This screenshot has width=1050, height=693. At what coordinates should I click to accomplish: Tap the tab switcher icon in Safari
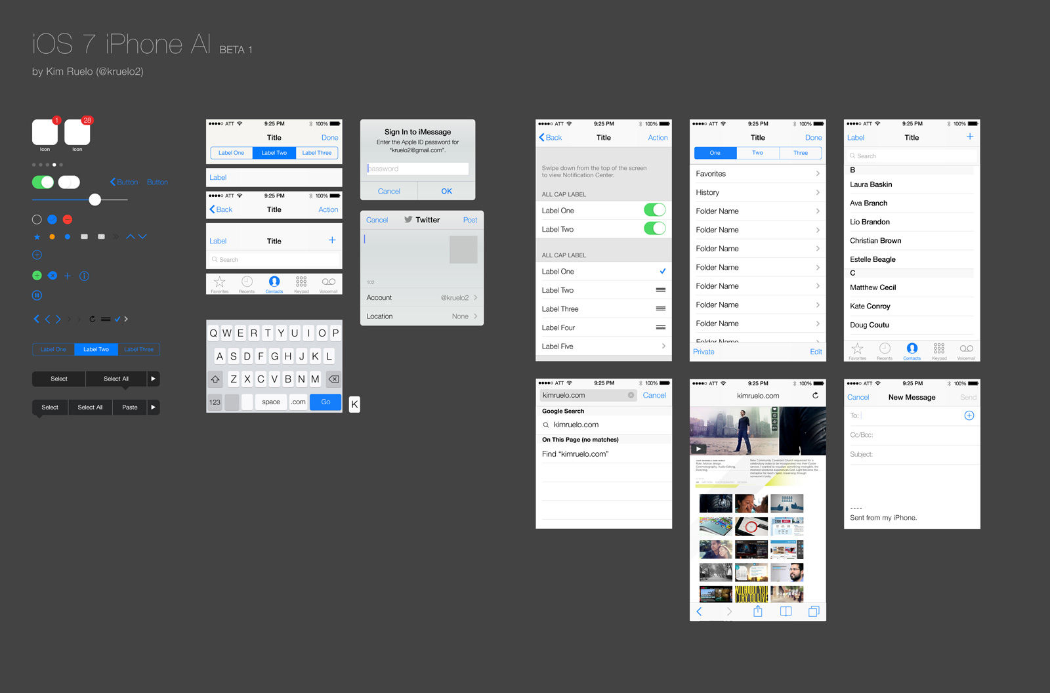tap(814, 611)
